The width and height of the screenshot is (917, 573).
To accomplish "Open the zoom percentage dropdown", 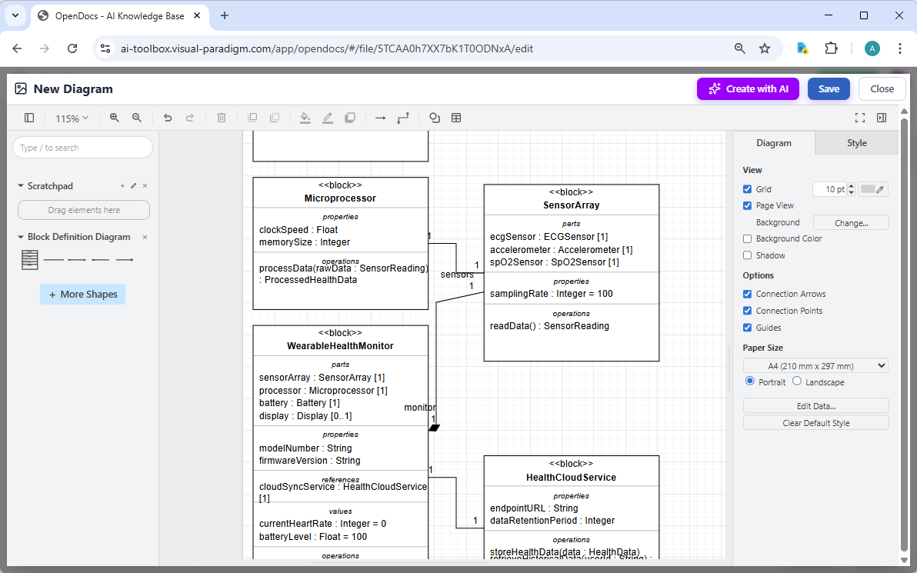I will [72, 118].
